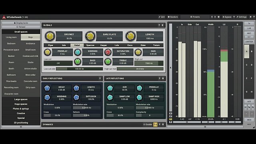Click the small icon right of Bypass

(234, 17)
